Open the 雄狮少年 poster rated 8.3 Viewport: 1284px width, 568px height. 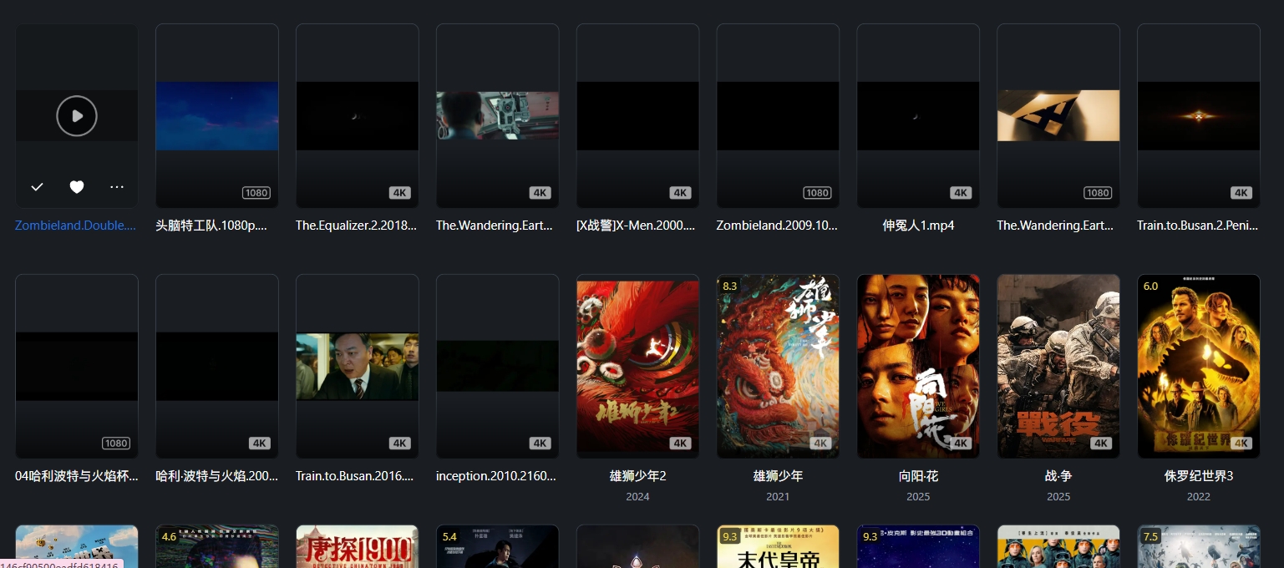pyautogui.click(x=778, y=367)
